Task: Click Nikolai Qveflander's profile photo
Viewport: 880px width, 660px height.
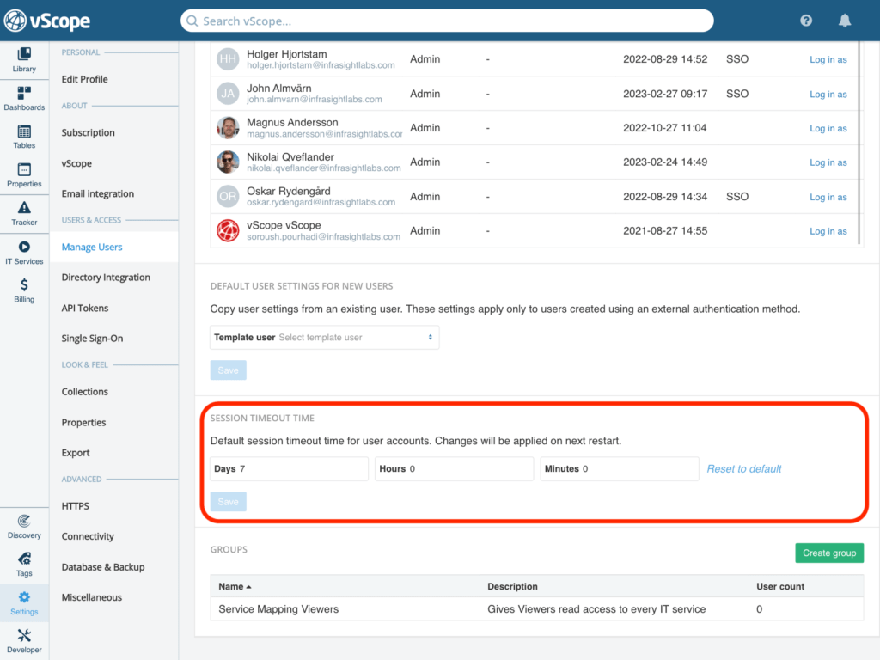Action: [228, 162]
